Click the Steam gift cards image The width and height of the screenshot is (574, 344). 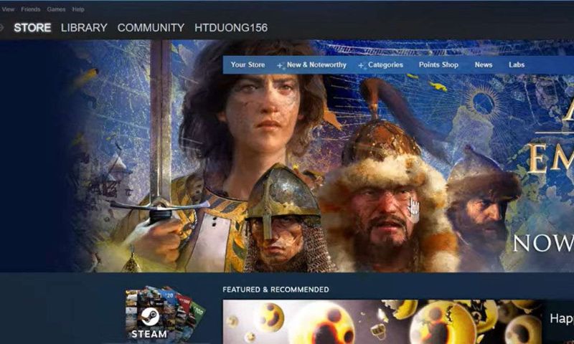click(164, 314)
